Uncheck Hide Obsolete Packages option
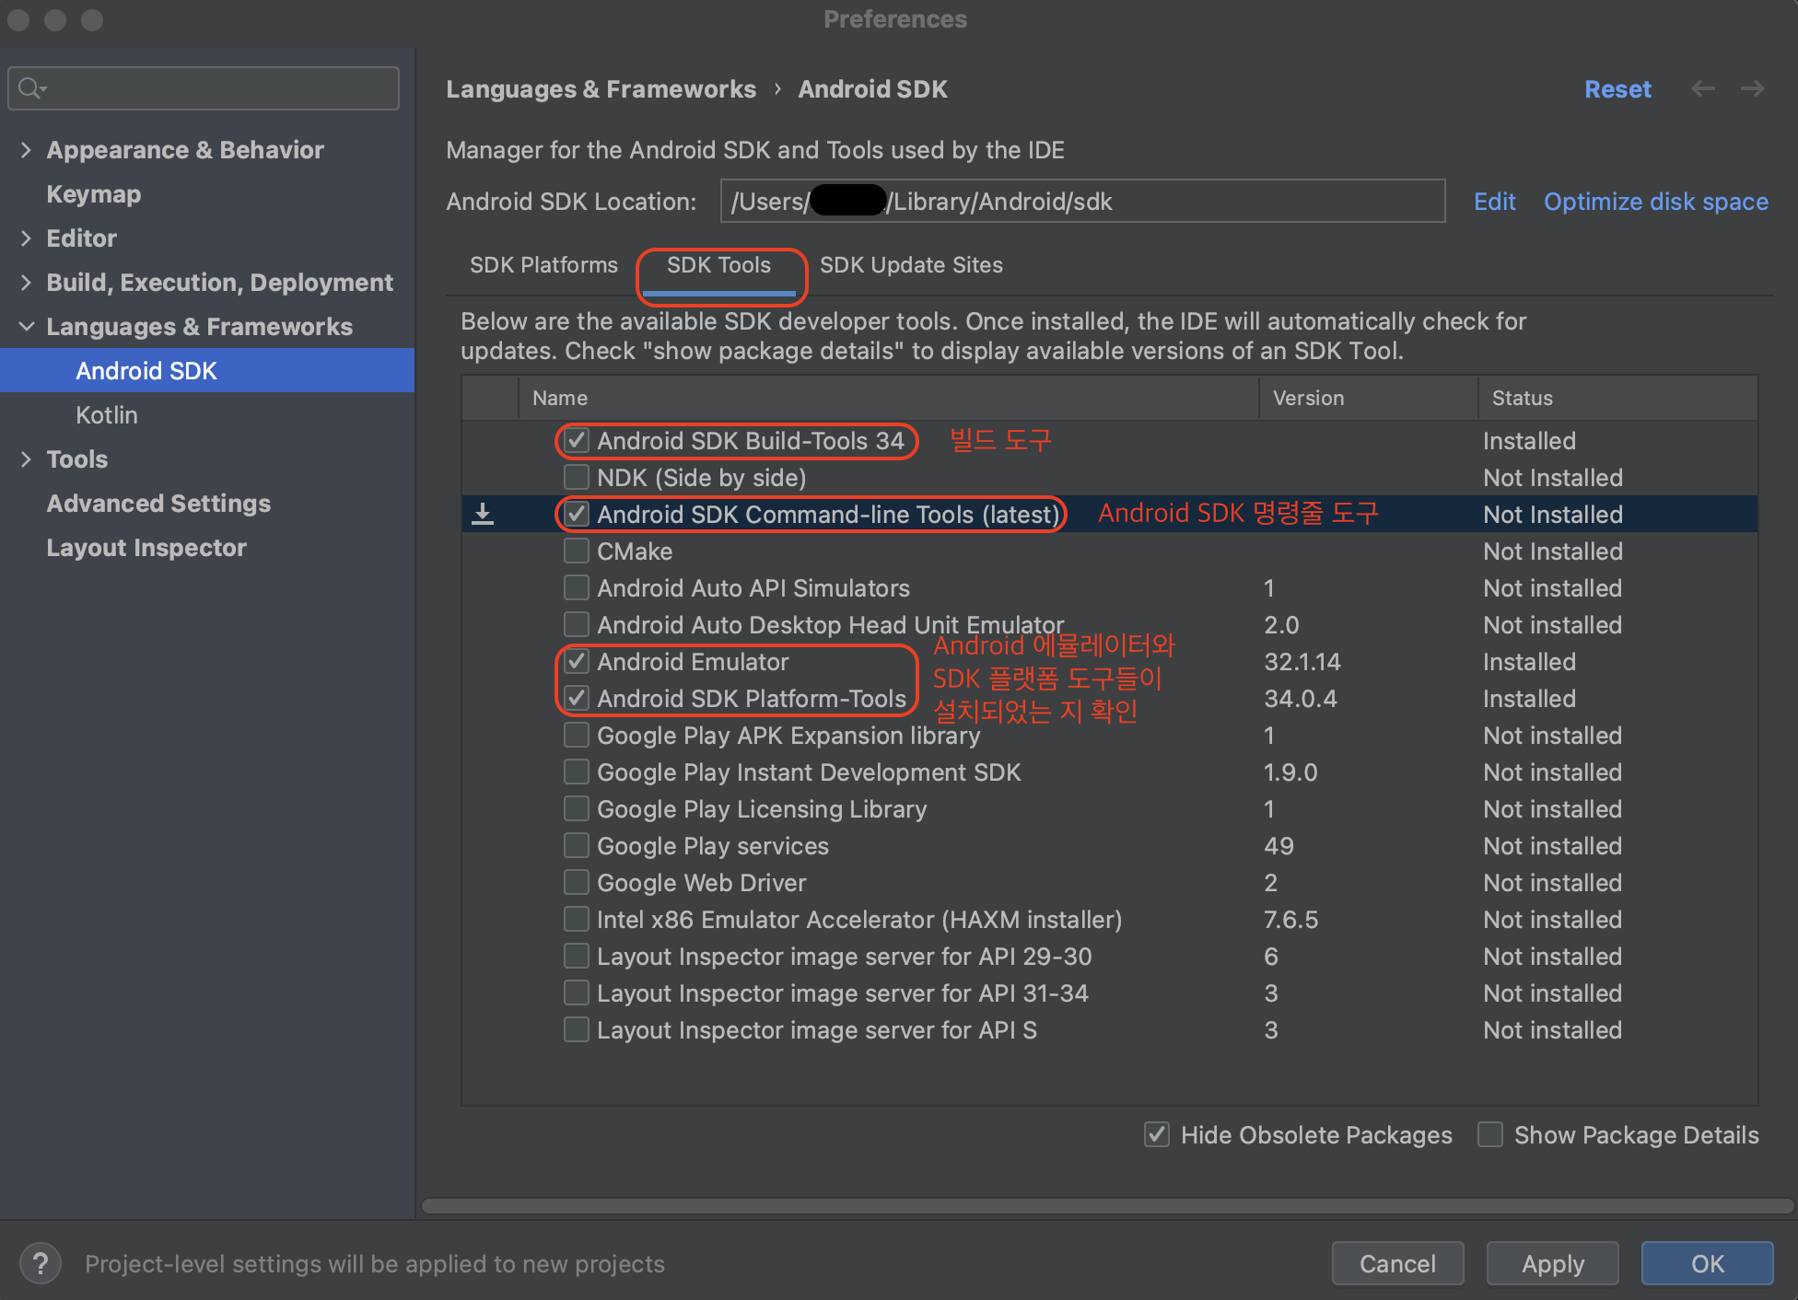The image size is (1798, 1300). pyautogui.click(x=1157, y=1134)
